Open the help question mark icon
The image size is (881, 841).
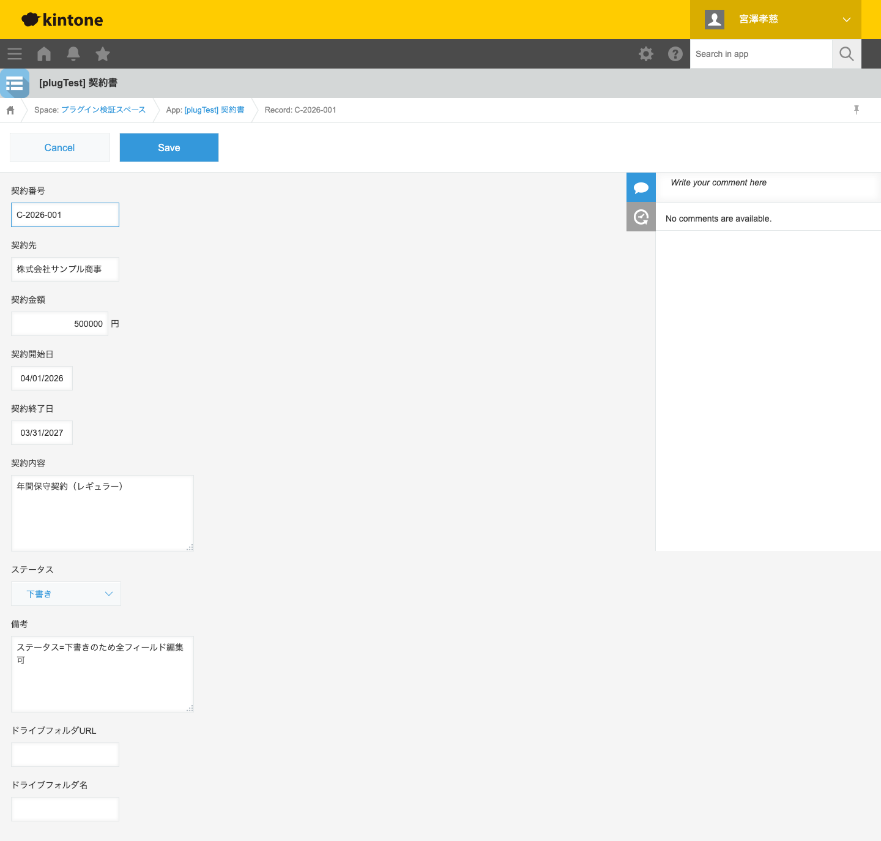[675, 54]
